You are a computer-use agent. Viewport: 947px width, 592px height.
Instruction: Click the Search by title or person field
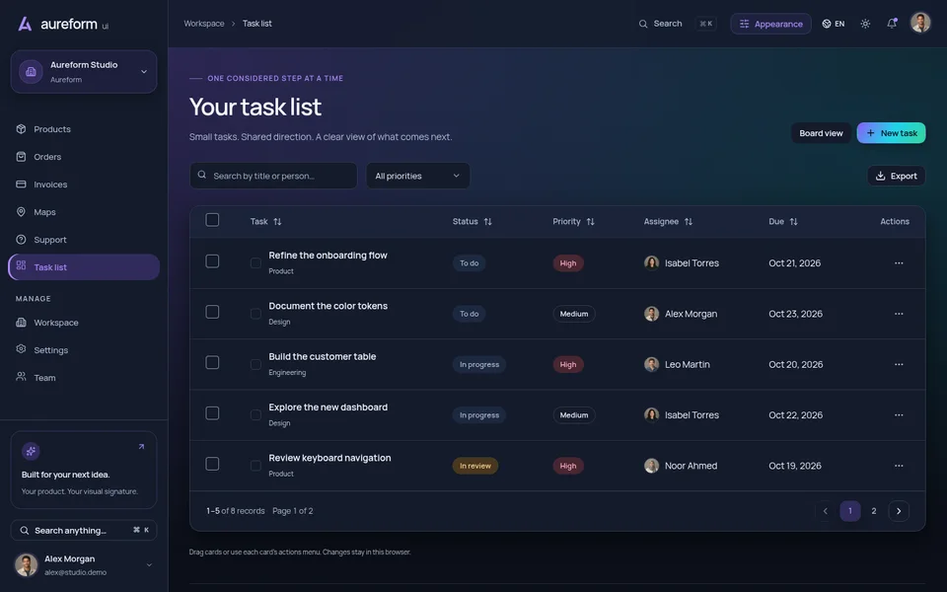click(273, 176)
